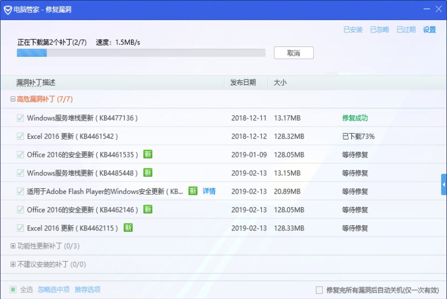447x299 pixels.
Task: Enable auto shutdown after repair checkbox
Action: [x=319, y=290]
